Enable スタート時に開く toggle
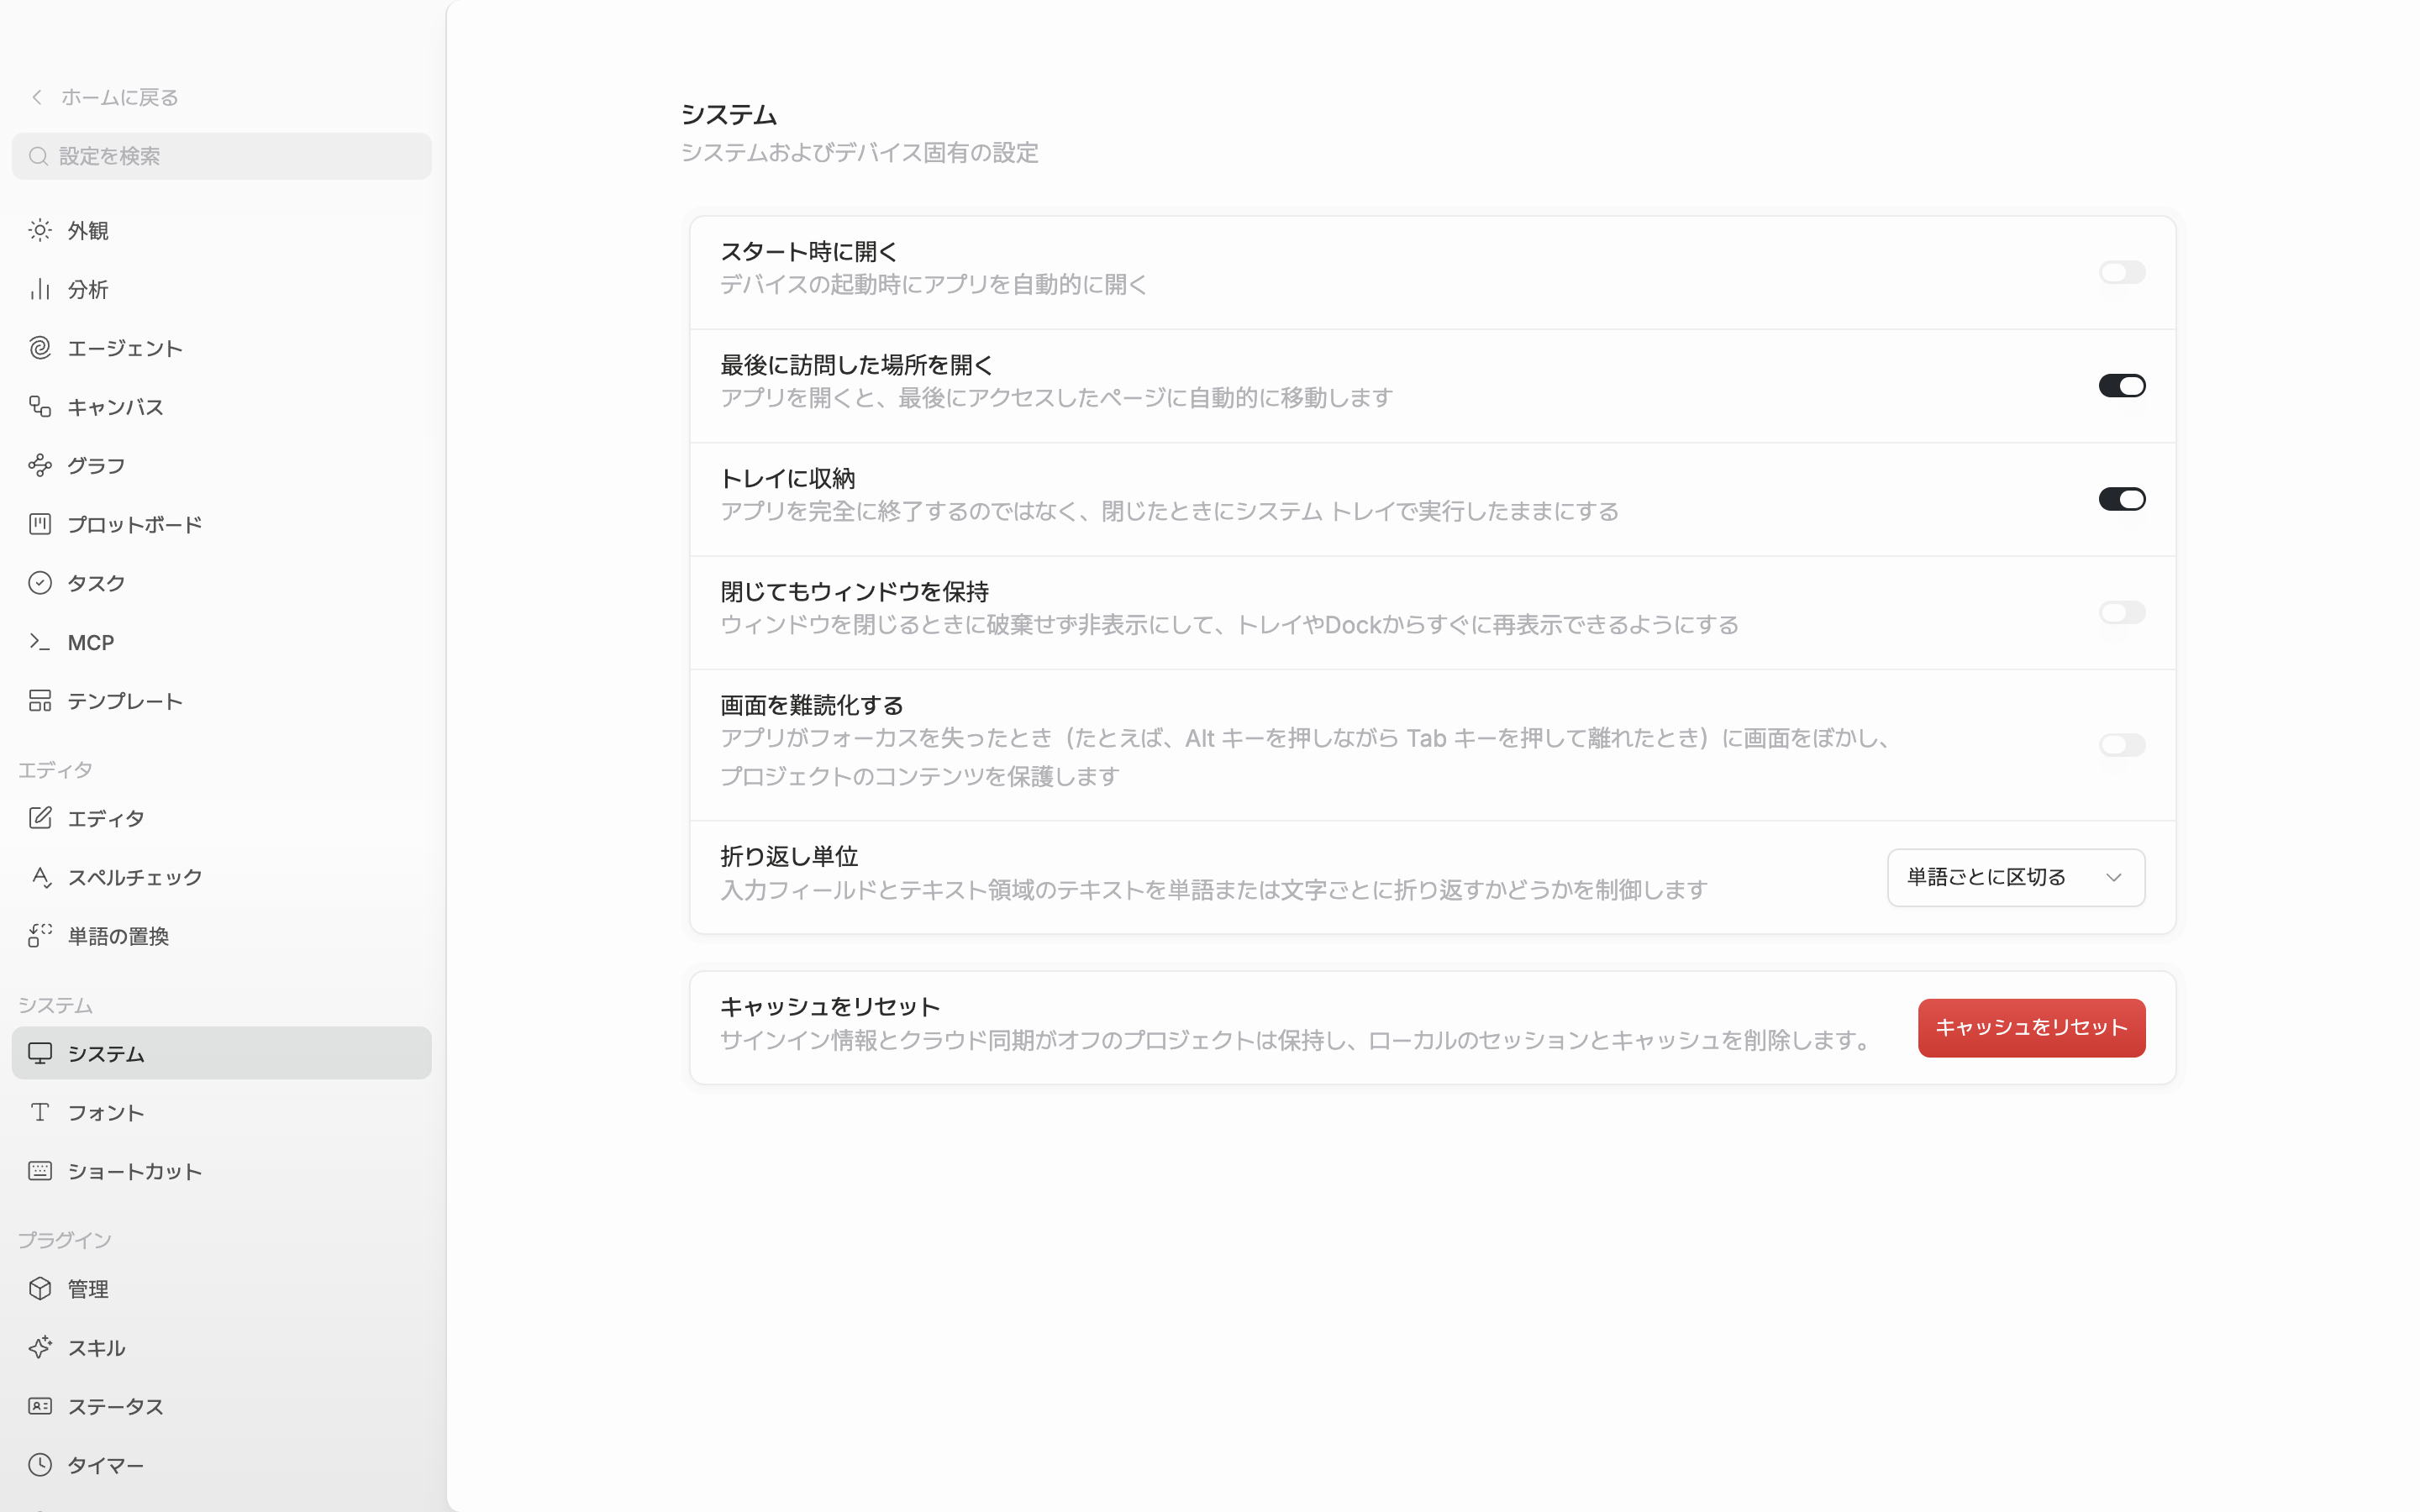Screen dimensions: 2420x1512 coord(2122,273)
